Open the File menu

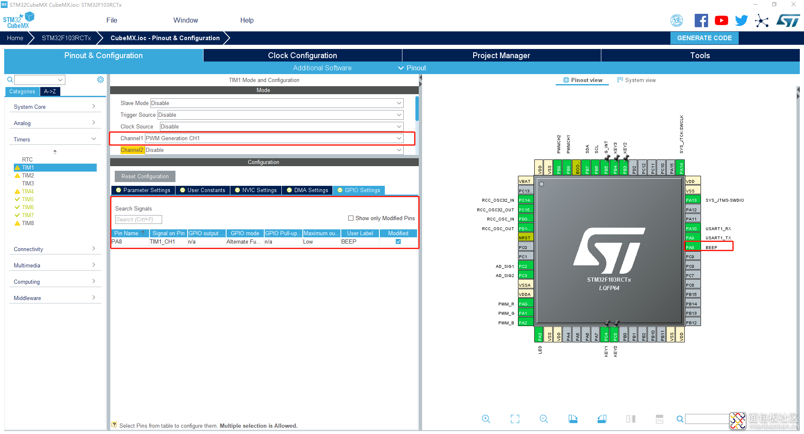coord(112,20)
